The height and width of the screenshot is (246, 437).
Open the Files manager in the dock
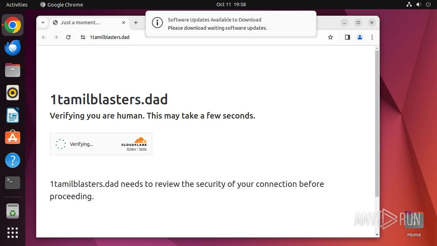pyautogui.click(x=13, y=70)
